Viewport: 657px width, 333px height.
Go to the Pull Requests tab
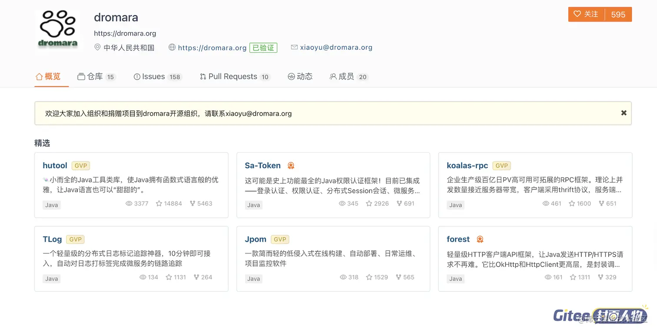point(235,76)
